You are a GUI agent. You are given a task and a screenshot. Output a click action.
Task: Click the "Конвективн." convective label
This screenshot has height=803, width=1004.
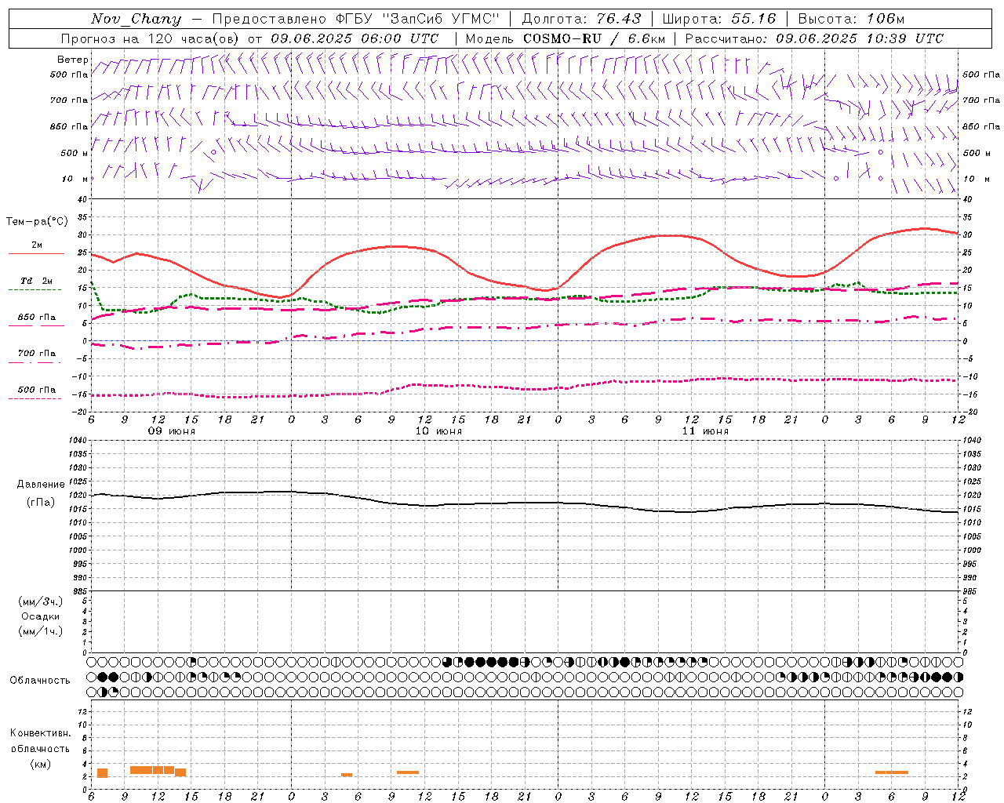(41, 733)
